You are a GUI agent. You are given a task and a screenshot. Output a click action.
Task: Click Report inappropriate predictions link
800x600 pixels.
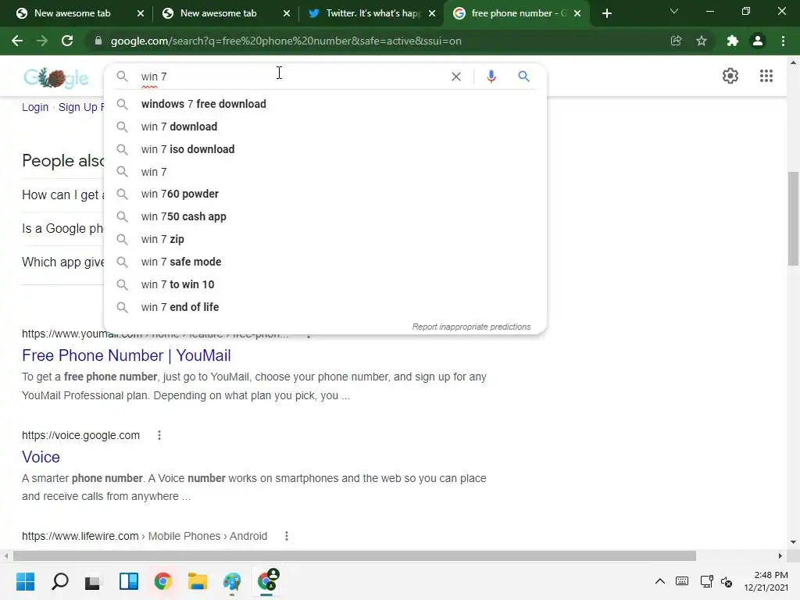pos(471,327)
